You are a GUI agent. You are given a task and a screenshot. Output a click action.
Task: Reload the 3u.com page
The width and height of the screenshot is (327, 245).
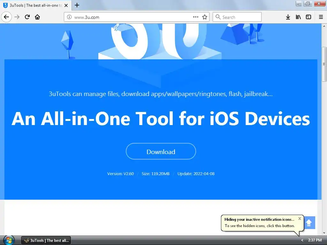[x=27, y=17]
